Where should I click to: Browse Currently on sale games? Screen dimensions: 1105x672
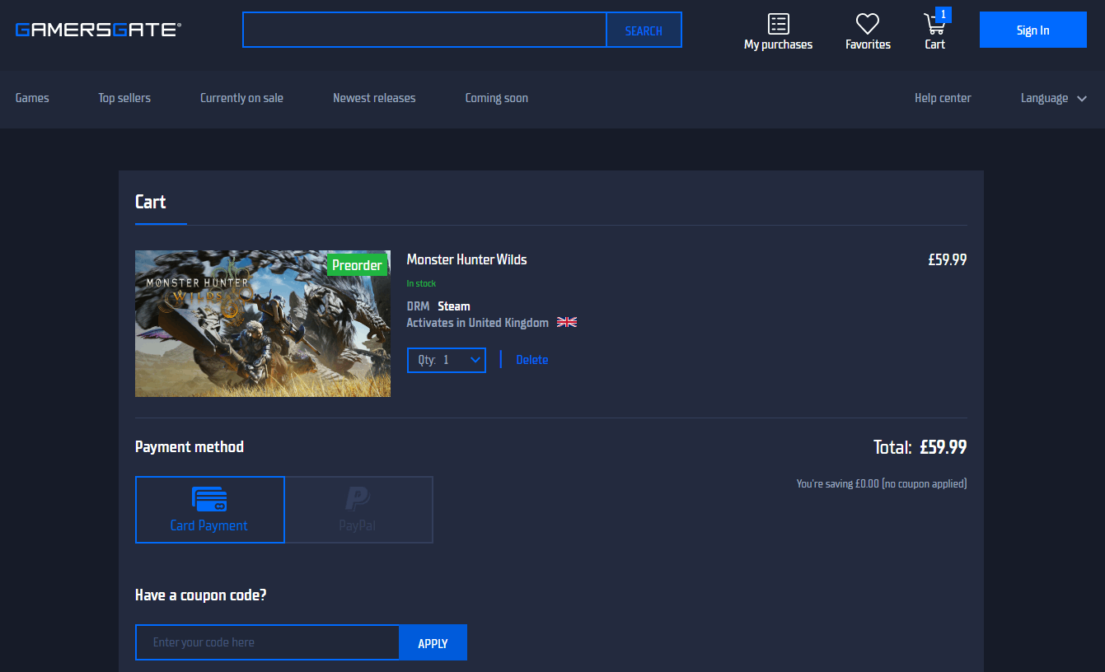point(241,98)
